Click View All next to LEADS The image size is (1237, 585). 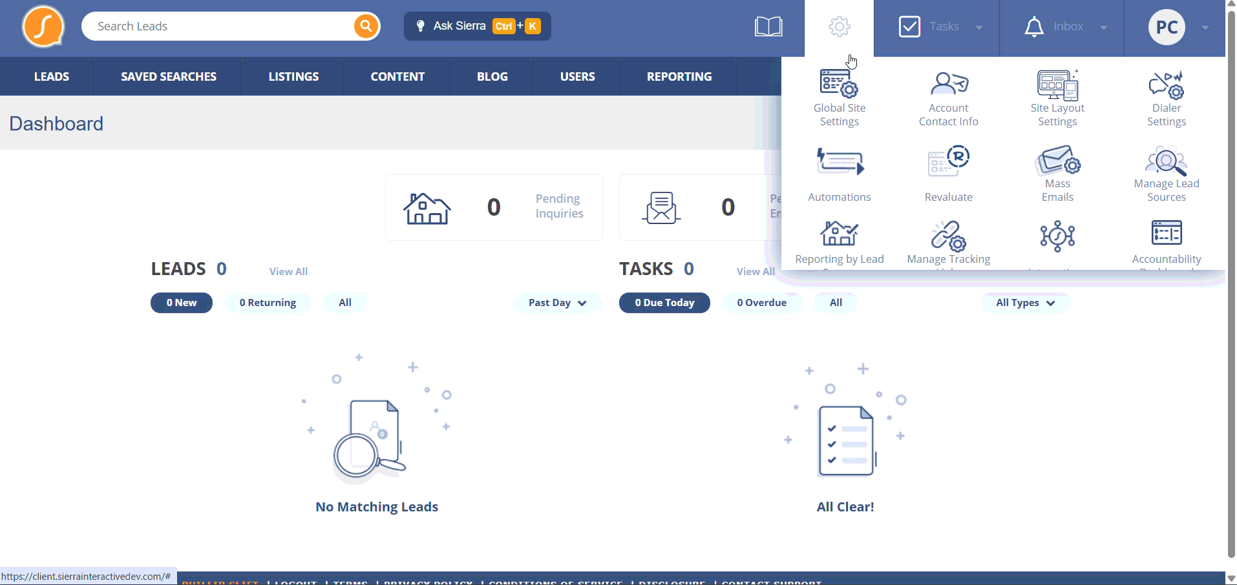(x=288, y=272)
